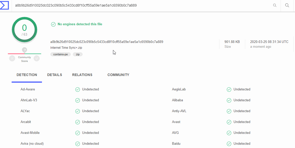The image size is (295, 148).
Task: Click the AVG engine name
Action: (175, 133)
